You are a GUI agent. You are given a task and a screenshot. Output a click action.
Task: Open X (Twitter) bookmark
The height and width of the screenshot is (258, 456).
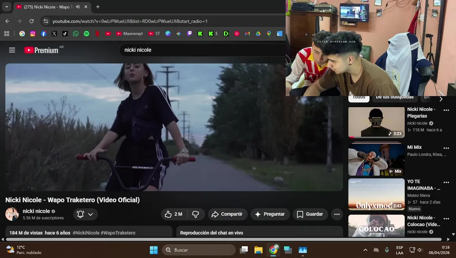54,34
